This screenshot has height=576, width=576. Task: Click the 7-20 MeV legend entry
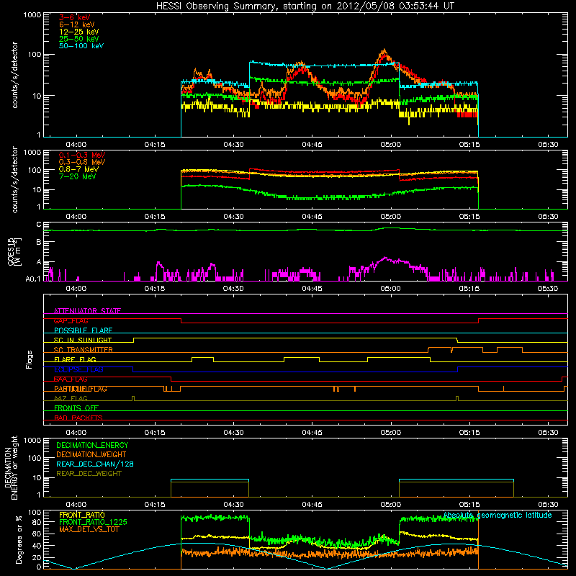pos(78,176)
